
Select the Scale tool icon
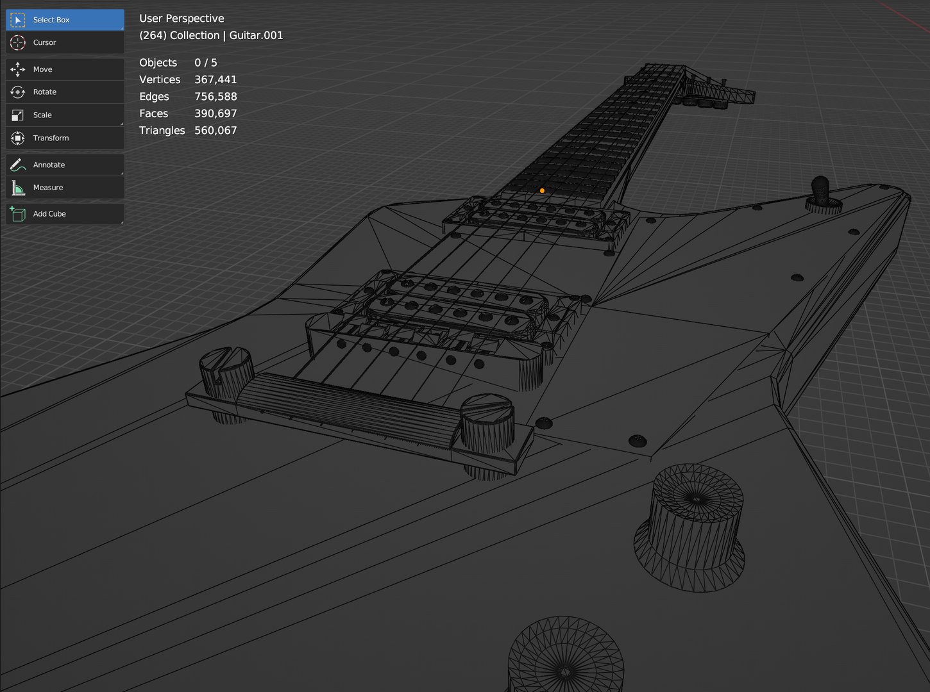click(18, 115)
